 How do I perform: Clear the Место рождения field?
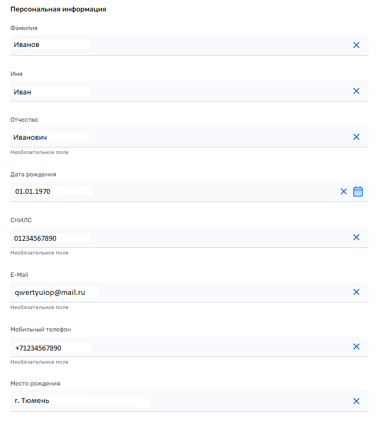pos(356,401)
